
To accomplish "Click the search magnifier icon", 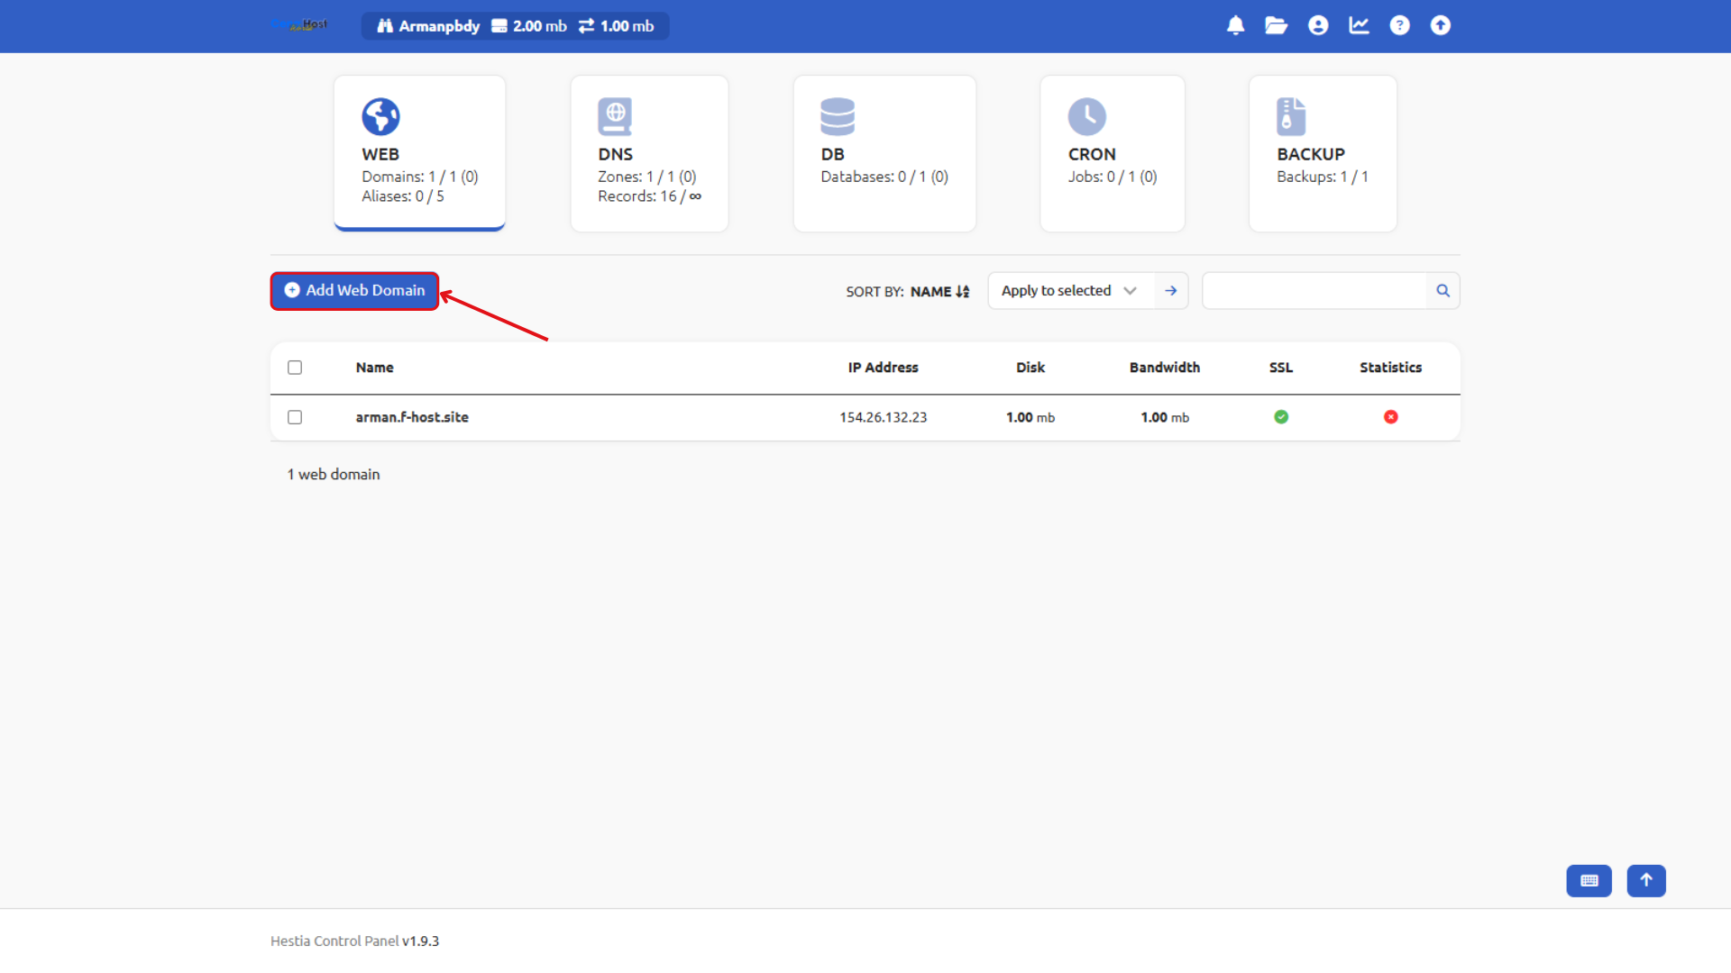I will coord(1442,290).
